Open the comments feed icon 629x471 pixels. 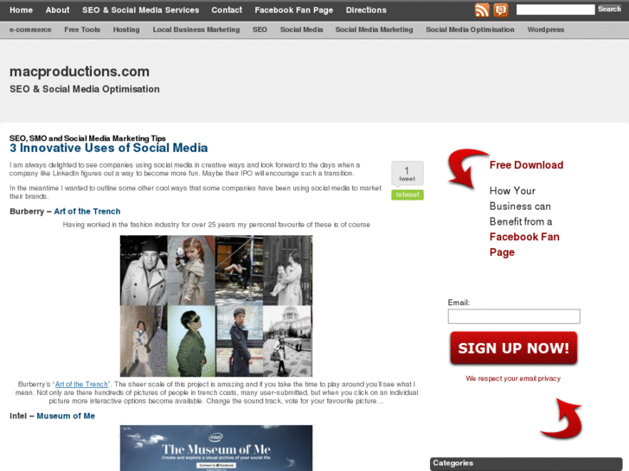[501, 10]
